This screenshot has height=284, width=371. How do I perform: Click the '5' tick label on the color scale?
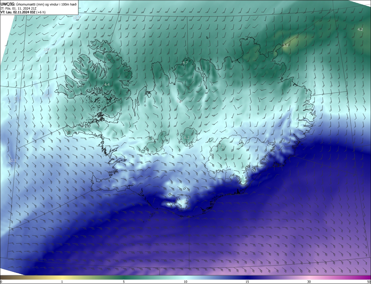(124, 282)
